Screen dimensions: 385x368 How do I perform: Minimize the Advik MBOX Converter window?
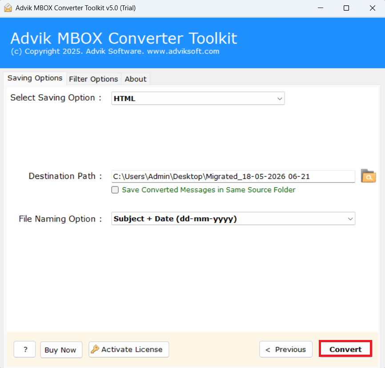[321, 8]
